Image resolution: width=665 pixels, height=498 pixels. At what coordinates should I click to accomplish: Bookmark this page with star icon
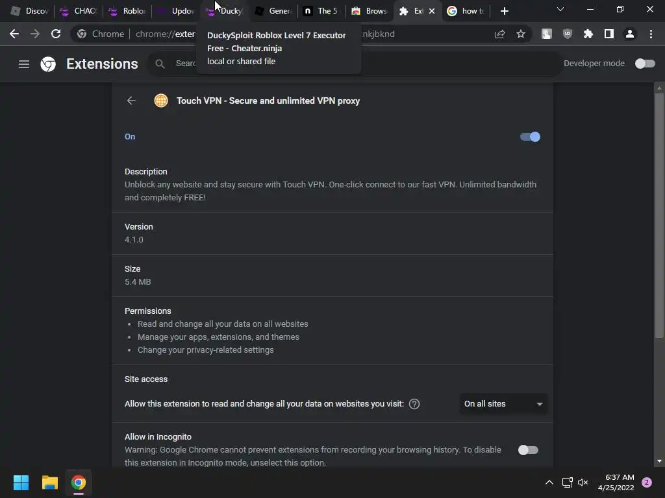pyautogui.click(x=521, y=34)
